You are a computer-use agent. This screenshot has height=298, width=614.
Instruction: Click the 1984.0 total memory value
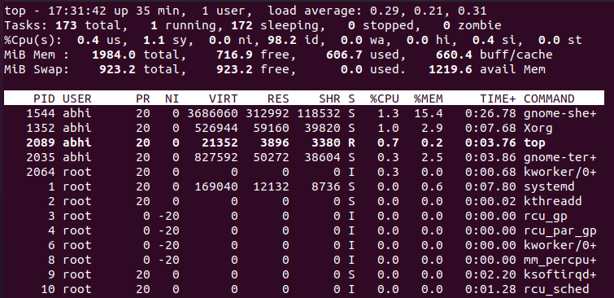(x=114, y=55)
